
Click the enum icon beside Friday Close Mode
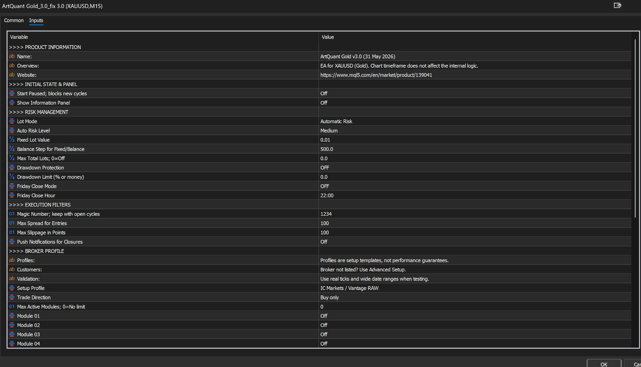pos(12,186)
